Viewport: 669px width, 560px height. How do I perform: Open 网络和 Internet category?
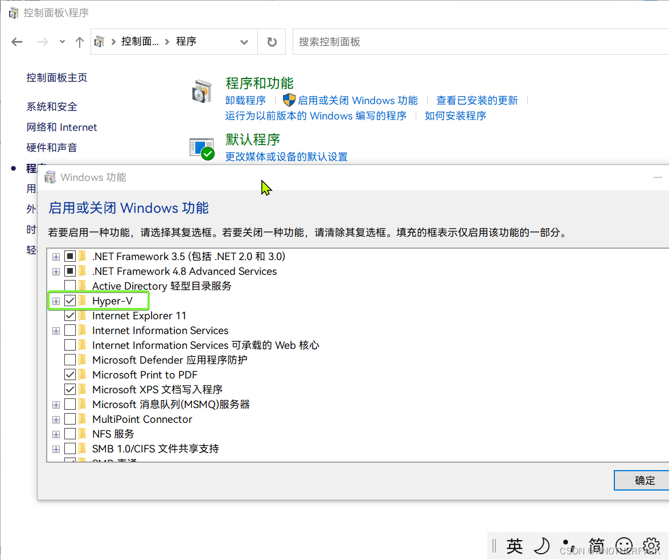(62, 127)
